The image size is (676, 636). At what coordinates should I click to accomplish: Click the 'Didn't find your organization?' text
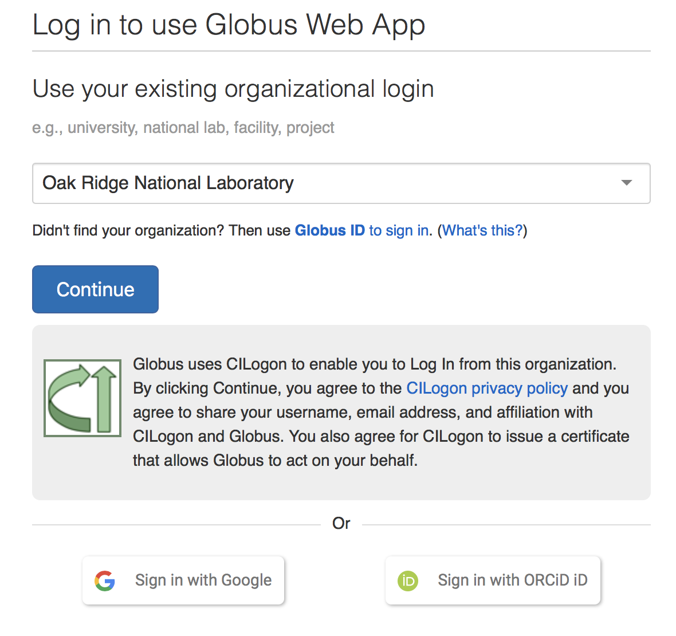point(128,230)
